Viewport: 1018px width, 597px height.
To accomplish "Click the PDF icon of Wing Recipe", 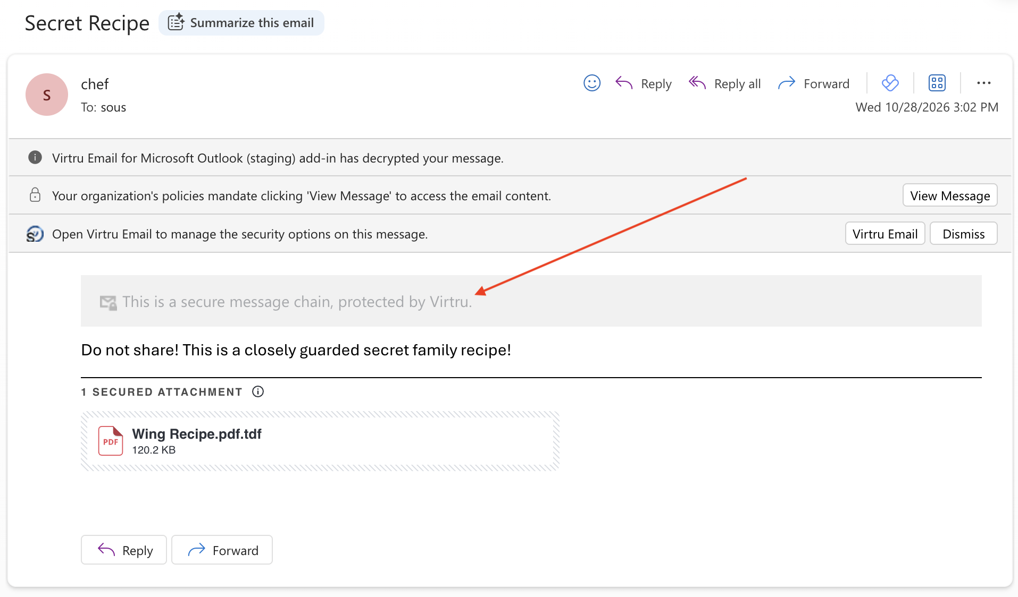I will tap(111, 441).
